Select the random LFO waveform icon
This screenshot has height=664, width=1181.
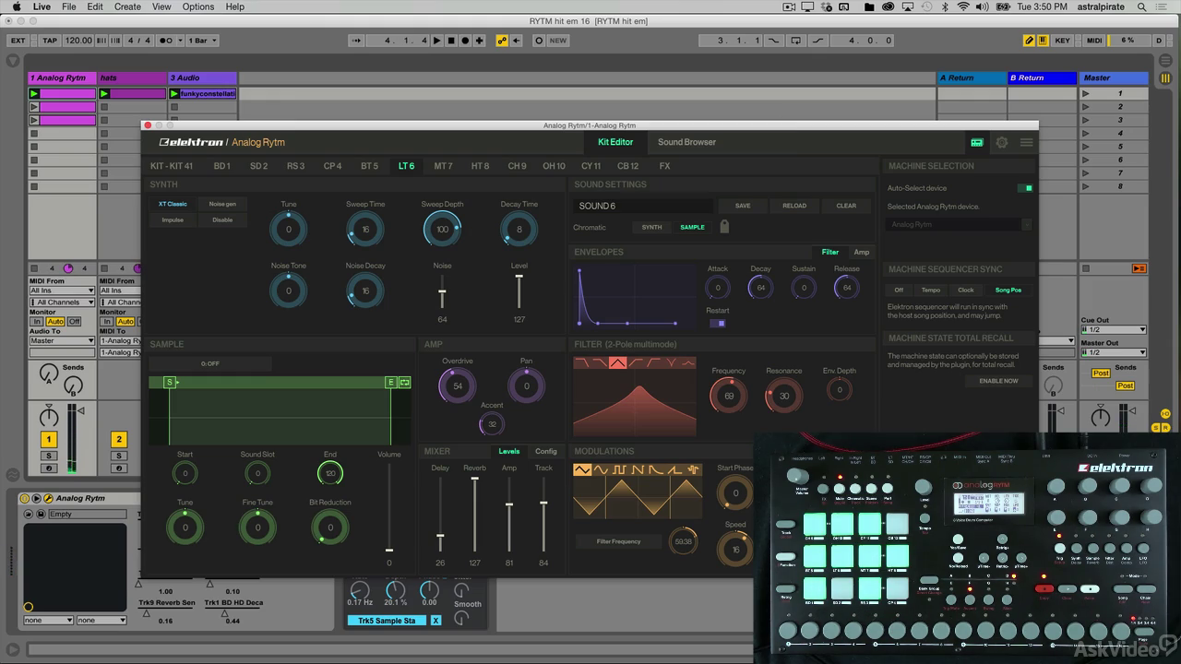693,469
